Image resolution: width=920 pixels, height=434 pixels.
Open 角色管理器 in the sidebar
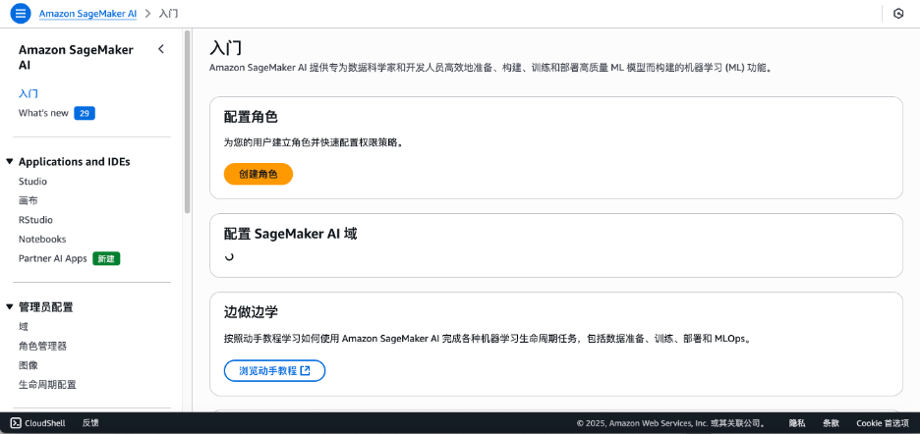click(43, 346)
